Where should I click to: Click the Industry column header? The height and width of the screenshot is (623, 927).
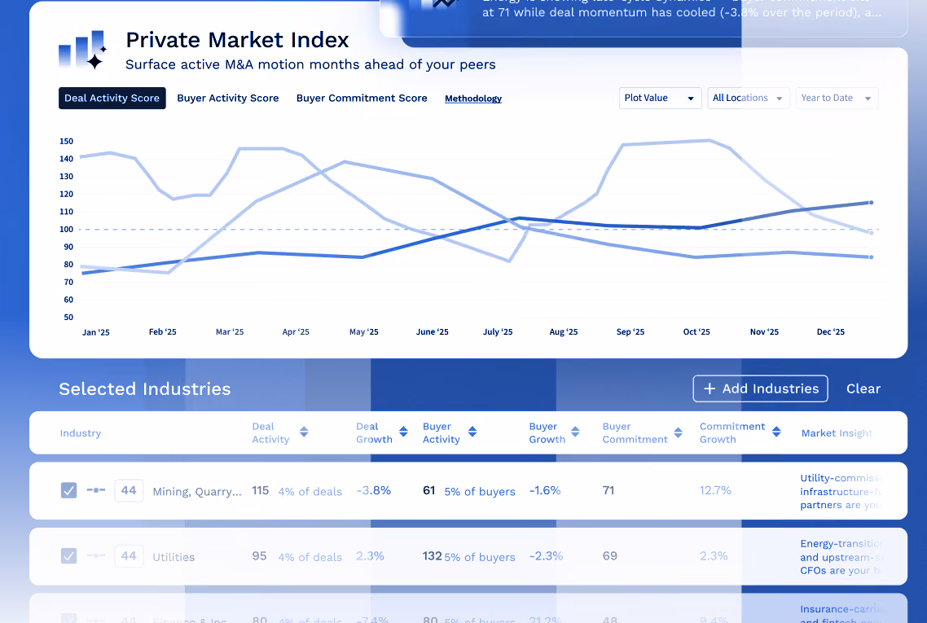(81, 433)
